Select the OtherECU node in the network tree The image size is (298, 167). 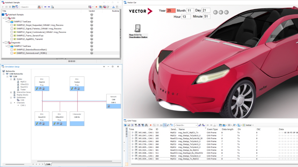(x=24, y=84)
